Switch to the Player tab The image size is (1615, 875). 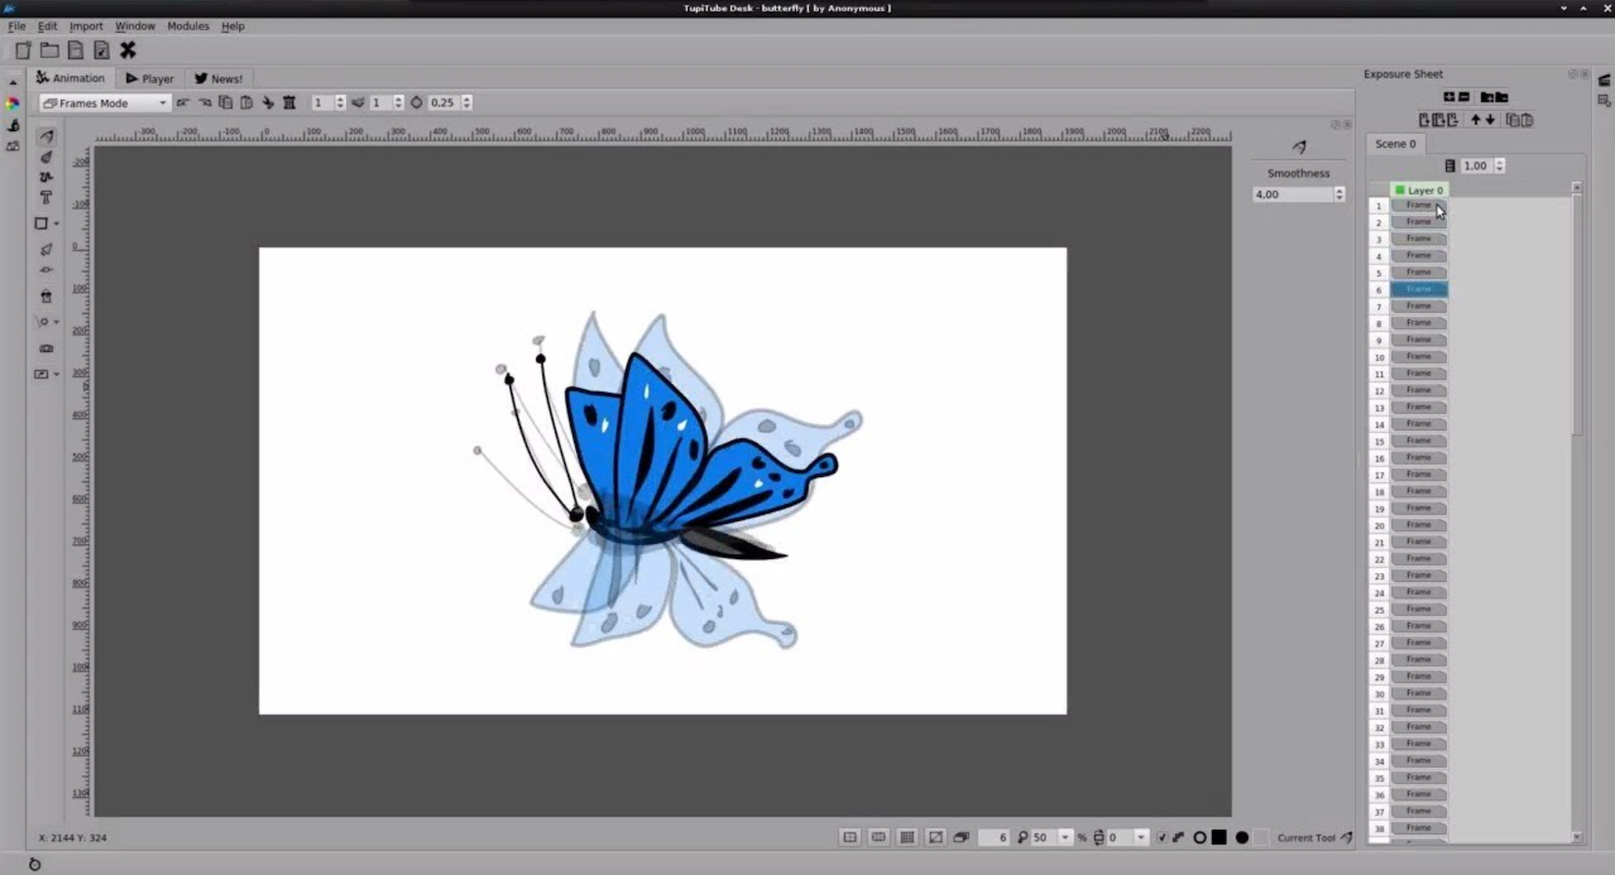(150, 79)
